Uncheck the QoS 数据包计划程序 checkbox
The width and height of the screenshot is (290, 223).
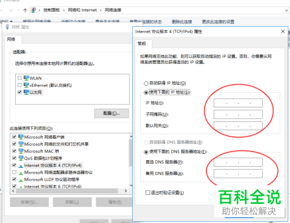(x=14, y=158)
